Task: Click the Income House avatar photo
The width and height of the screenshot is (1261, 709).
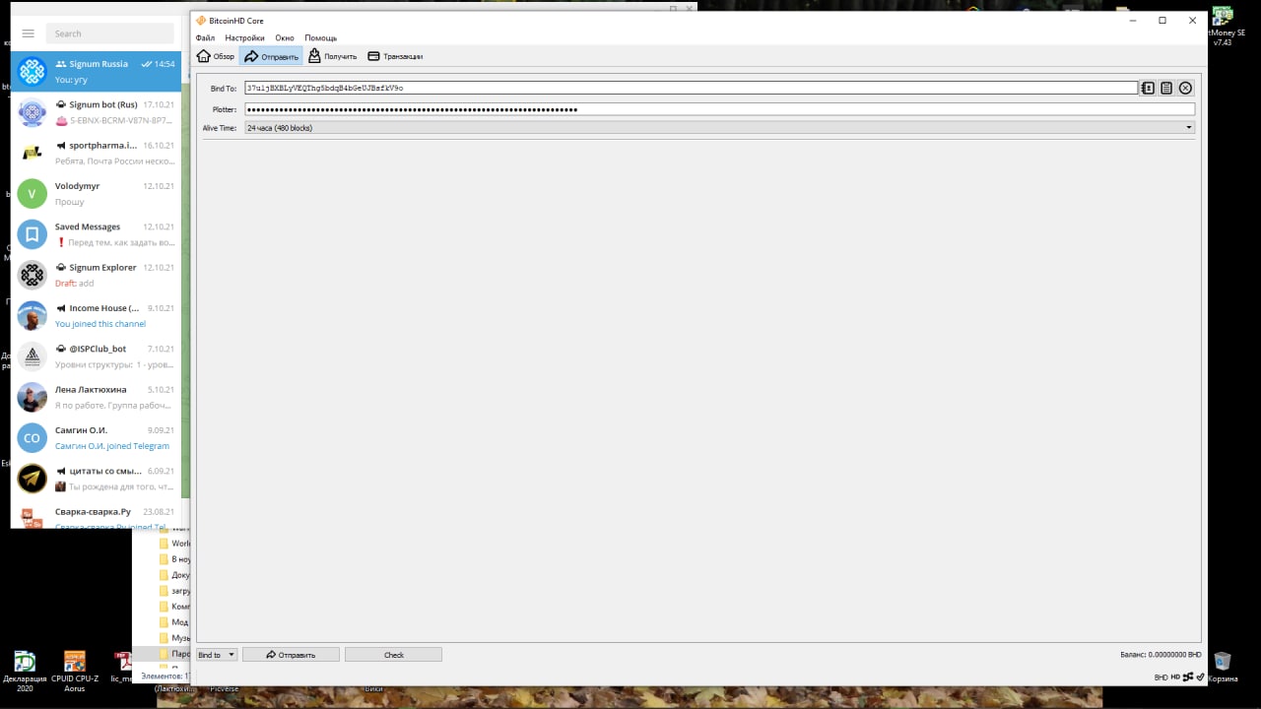Action: pyautogui.click(x=33, y=315)
